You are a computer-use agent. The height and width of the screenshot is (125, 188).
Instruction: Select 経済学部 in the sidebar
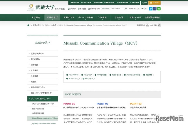(x=34, y=65)
